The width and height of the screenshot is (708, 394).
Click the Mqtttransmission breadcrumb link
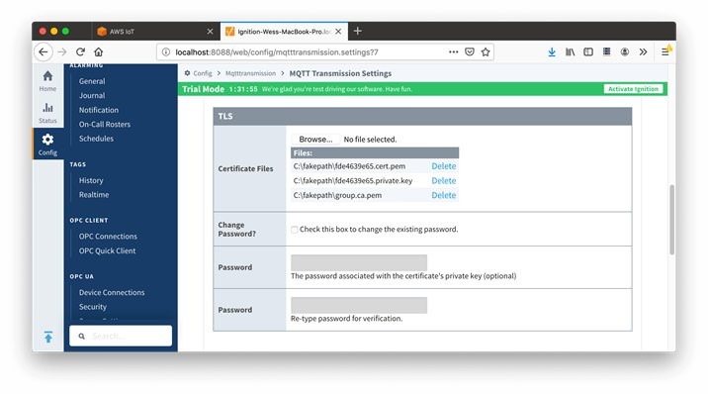click(x=250, y=73)
